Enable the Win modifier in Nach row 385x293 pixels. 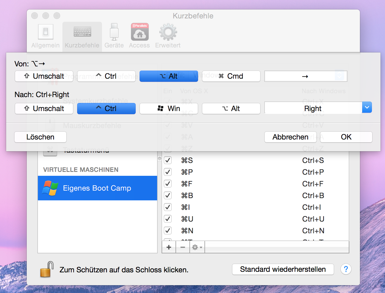pyautogui.click(x=169, y=109)
